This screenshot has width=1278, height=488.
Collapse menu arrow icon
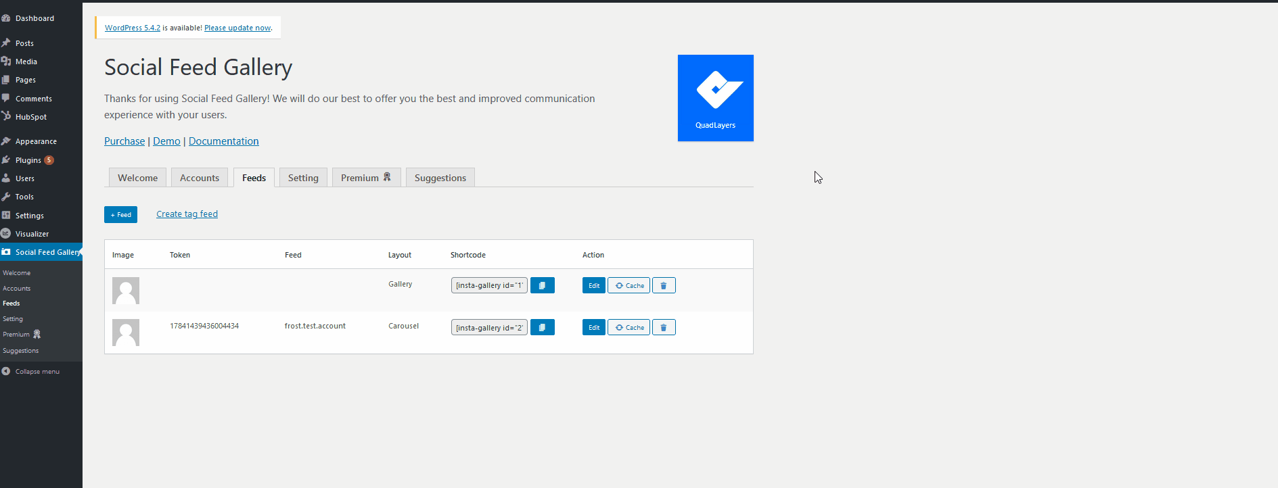(x=6, y=371)
